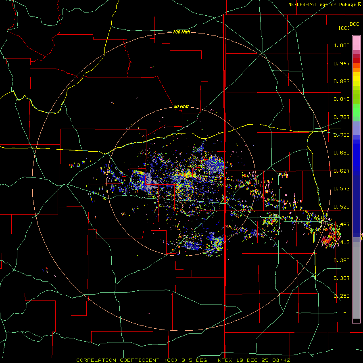Image resolution: width=363 pixels, height=363 pixels.
Task: Click the KFDX radar station identifier
Action: (x=226, y=360)
